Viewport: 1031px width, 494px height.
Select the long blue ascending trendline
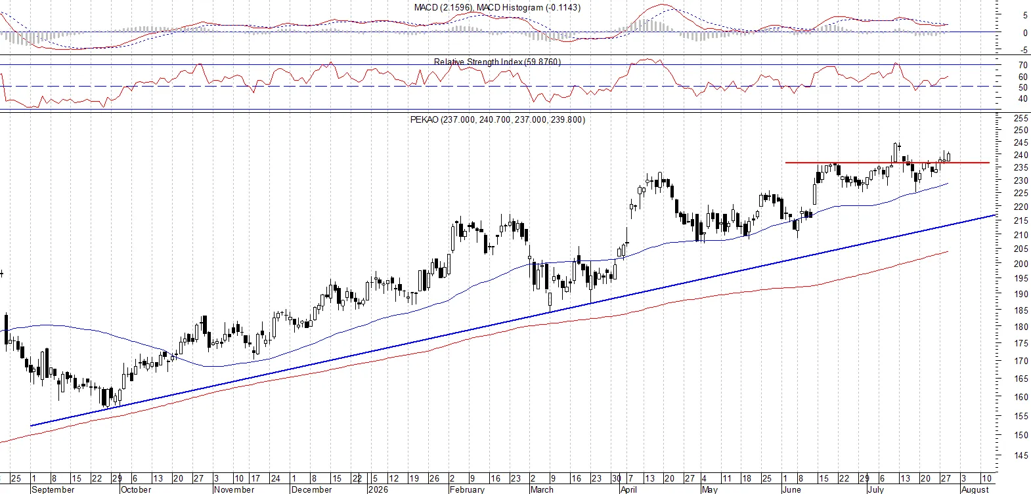[x=513, y=320]
